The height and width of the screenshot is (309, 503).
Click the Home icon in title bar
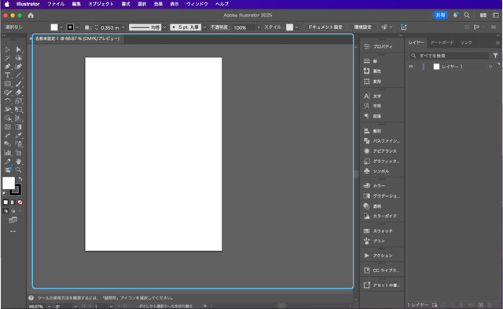pyautogui.click(x=31, y=16)
